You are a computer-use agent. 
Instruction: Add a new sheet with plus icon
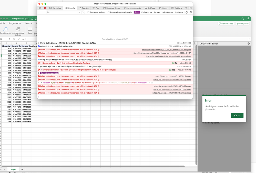(22, 169)
